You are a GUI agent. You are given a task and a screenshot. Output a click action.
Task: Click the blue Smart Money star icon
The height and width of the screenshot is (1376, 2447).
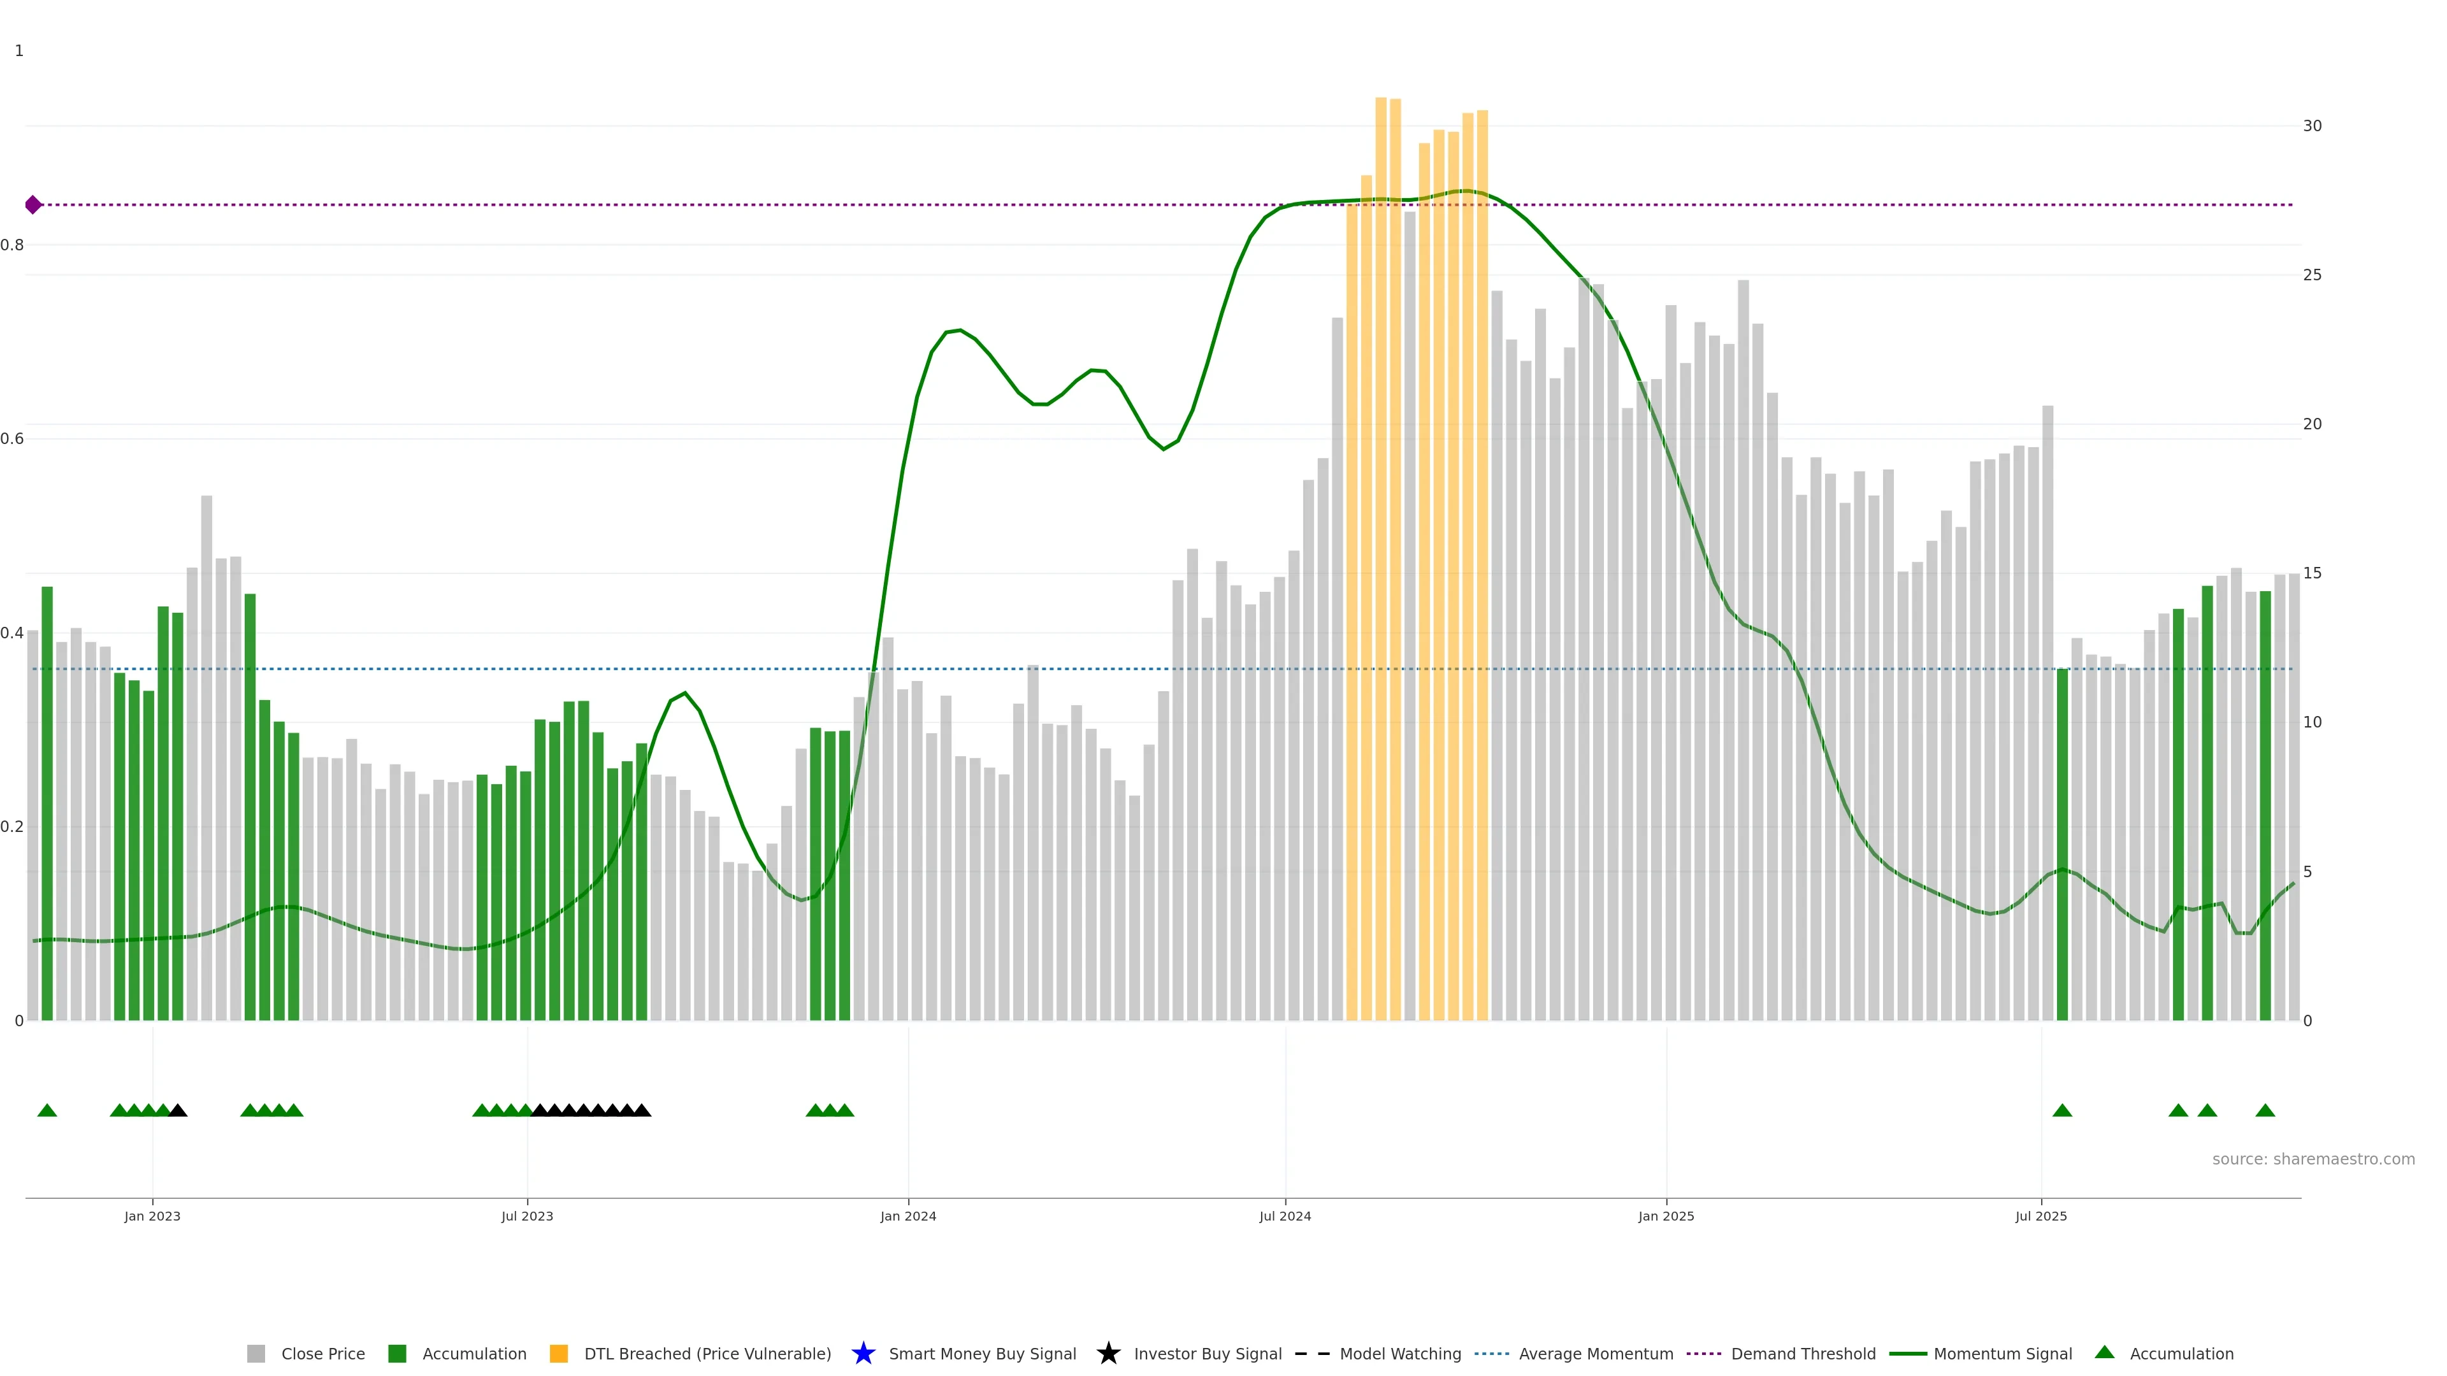[x=863, y=1353]
